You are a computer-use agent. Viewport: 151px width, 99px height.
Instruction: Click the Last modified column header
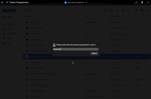(x=115, y=16)
